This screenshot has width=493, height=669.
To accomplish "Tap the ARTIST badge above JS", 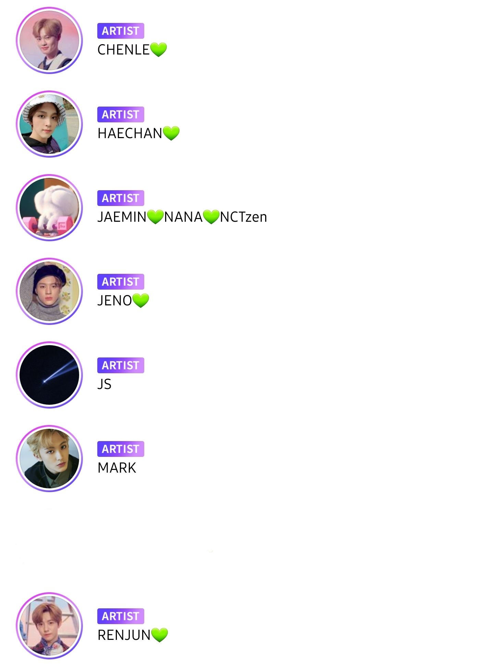I will click(x=121, y=365).
